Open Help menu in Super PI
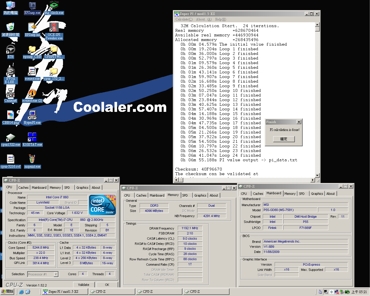Screen dimensions: 370x296 [221, 19]
